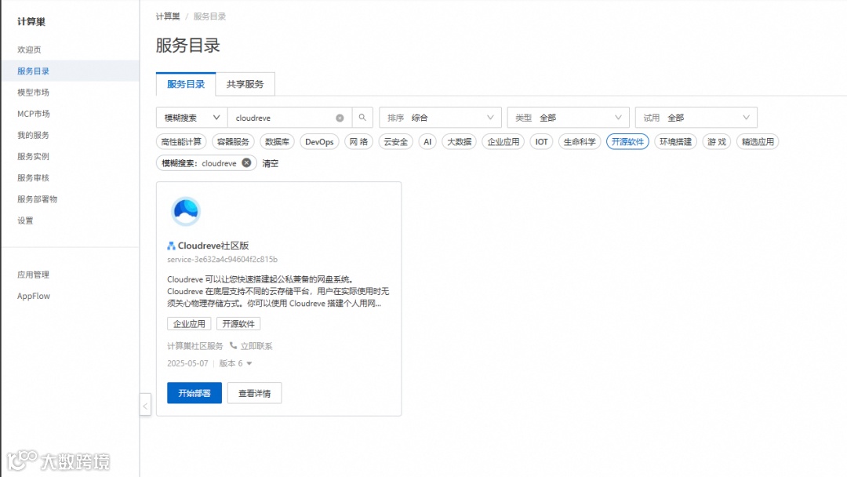Screen dimensions: 847x477
Task: Toggle the 企业应用 category filter chip
Action: pos(503,141)
